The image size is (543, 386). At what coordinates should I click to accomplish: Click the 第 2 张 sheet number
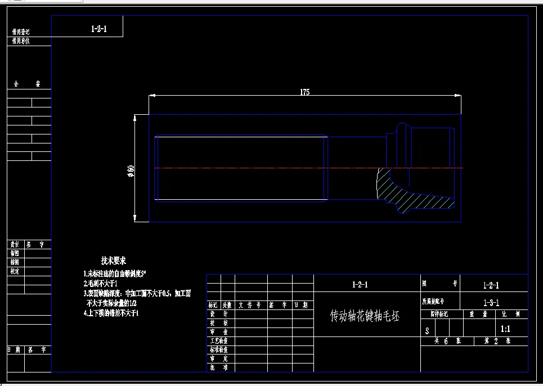tap(497, 341)
